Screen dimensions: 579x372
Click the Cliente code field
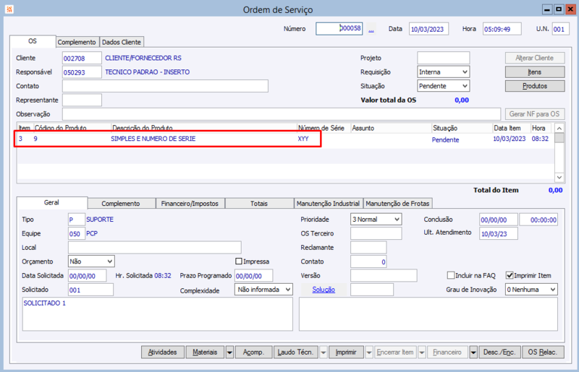82,59
